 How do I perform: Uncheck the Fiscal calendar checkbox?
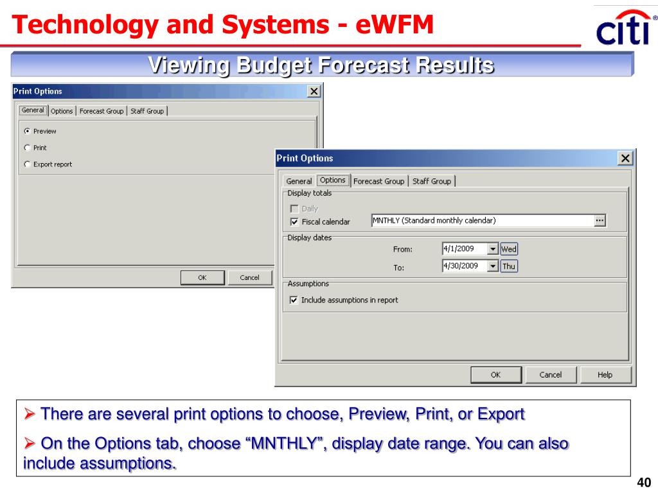[x=294, y=221]
